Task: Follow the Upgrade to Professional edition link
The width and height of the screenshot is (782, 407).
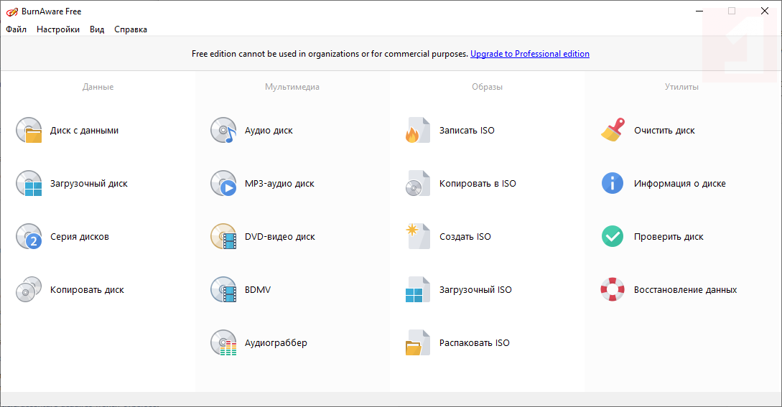Action: (x=530, y=54)
